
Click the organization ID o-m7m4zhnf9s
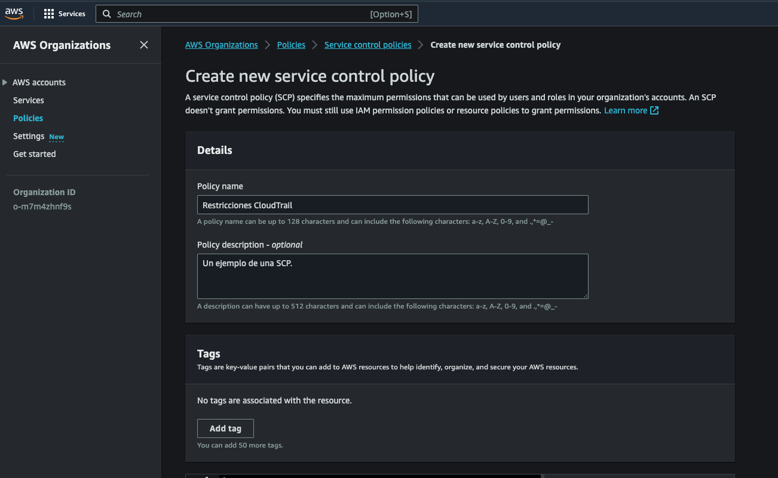42,206
